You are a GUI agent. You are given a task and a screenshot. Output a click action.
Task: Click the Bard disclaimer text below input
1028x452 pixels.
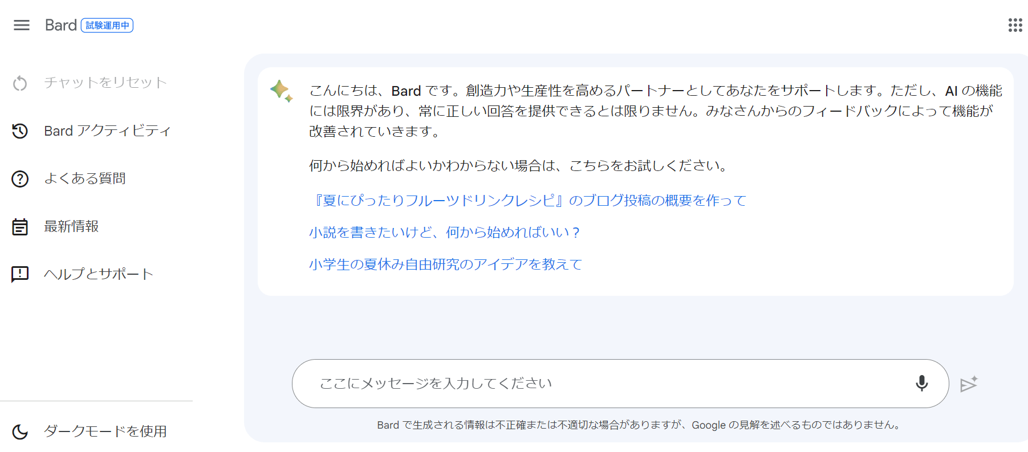(x=639, y=425)
